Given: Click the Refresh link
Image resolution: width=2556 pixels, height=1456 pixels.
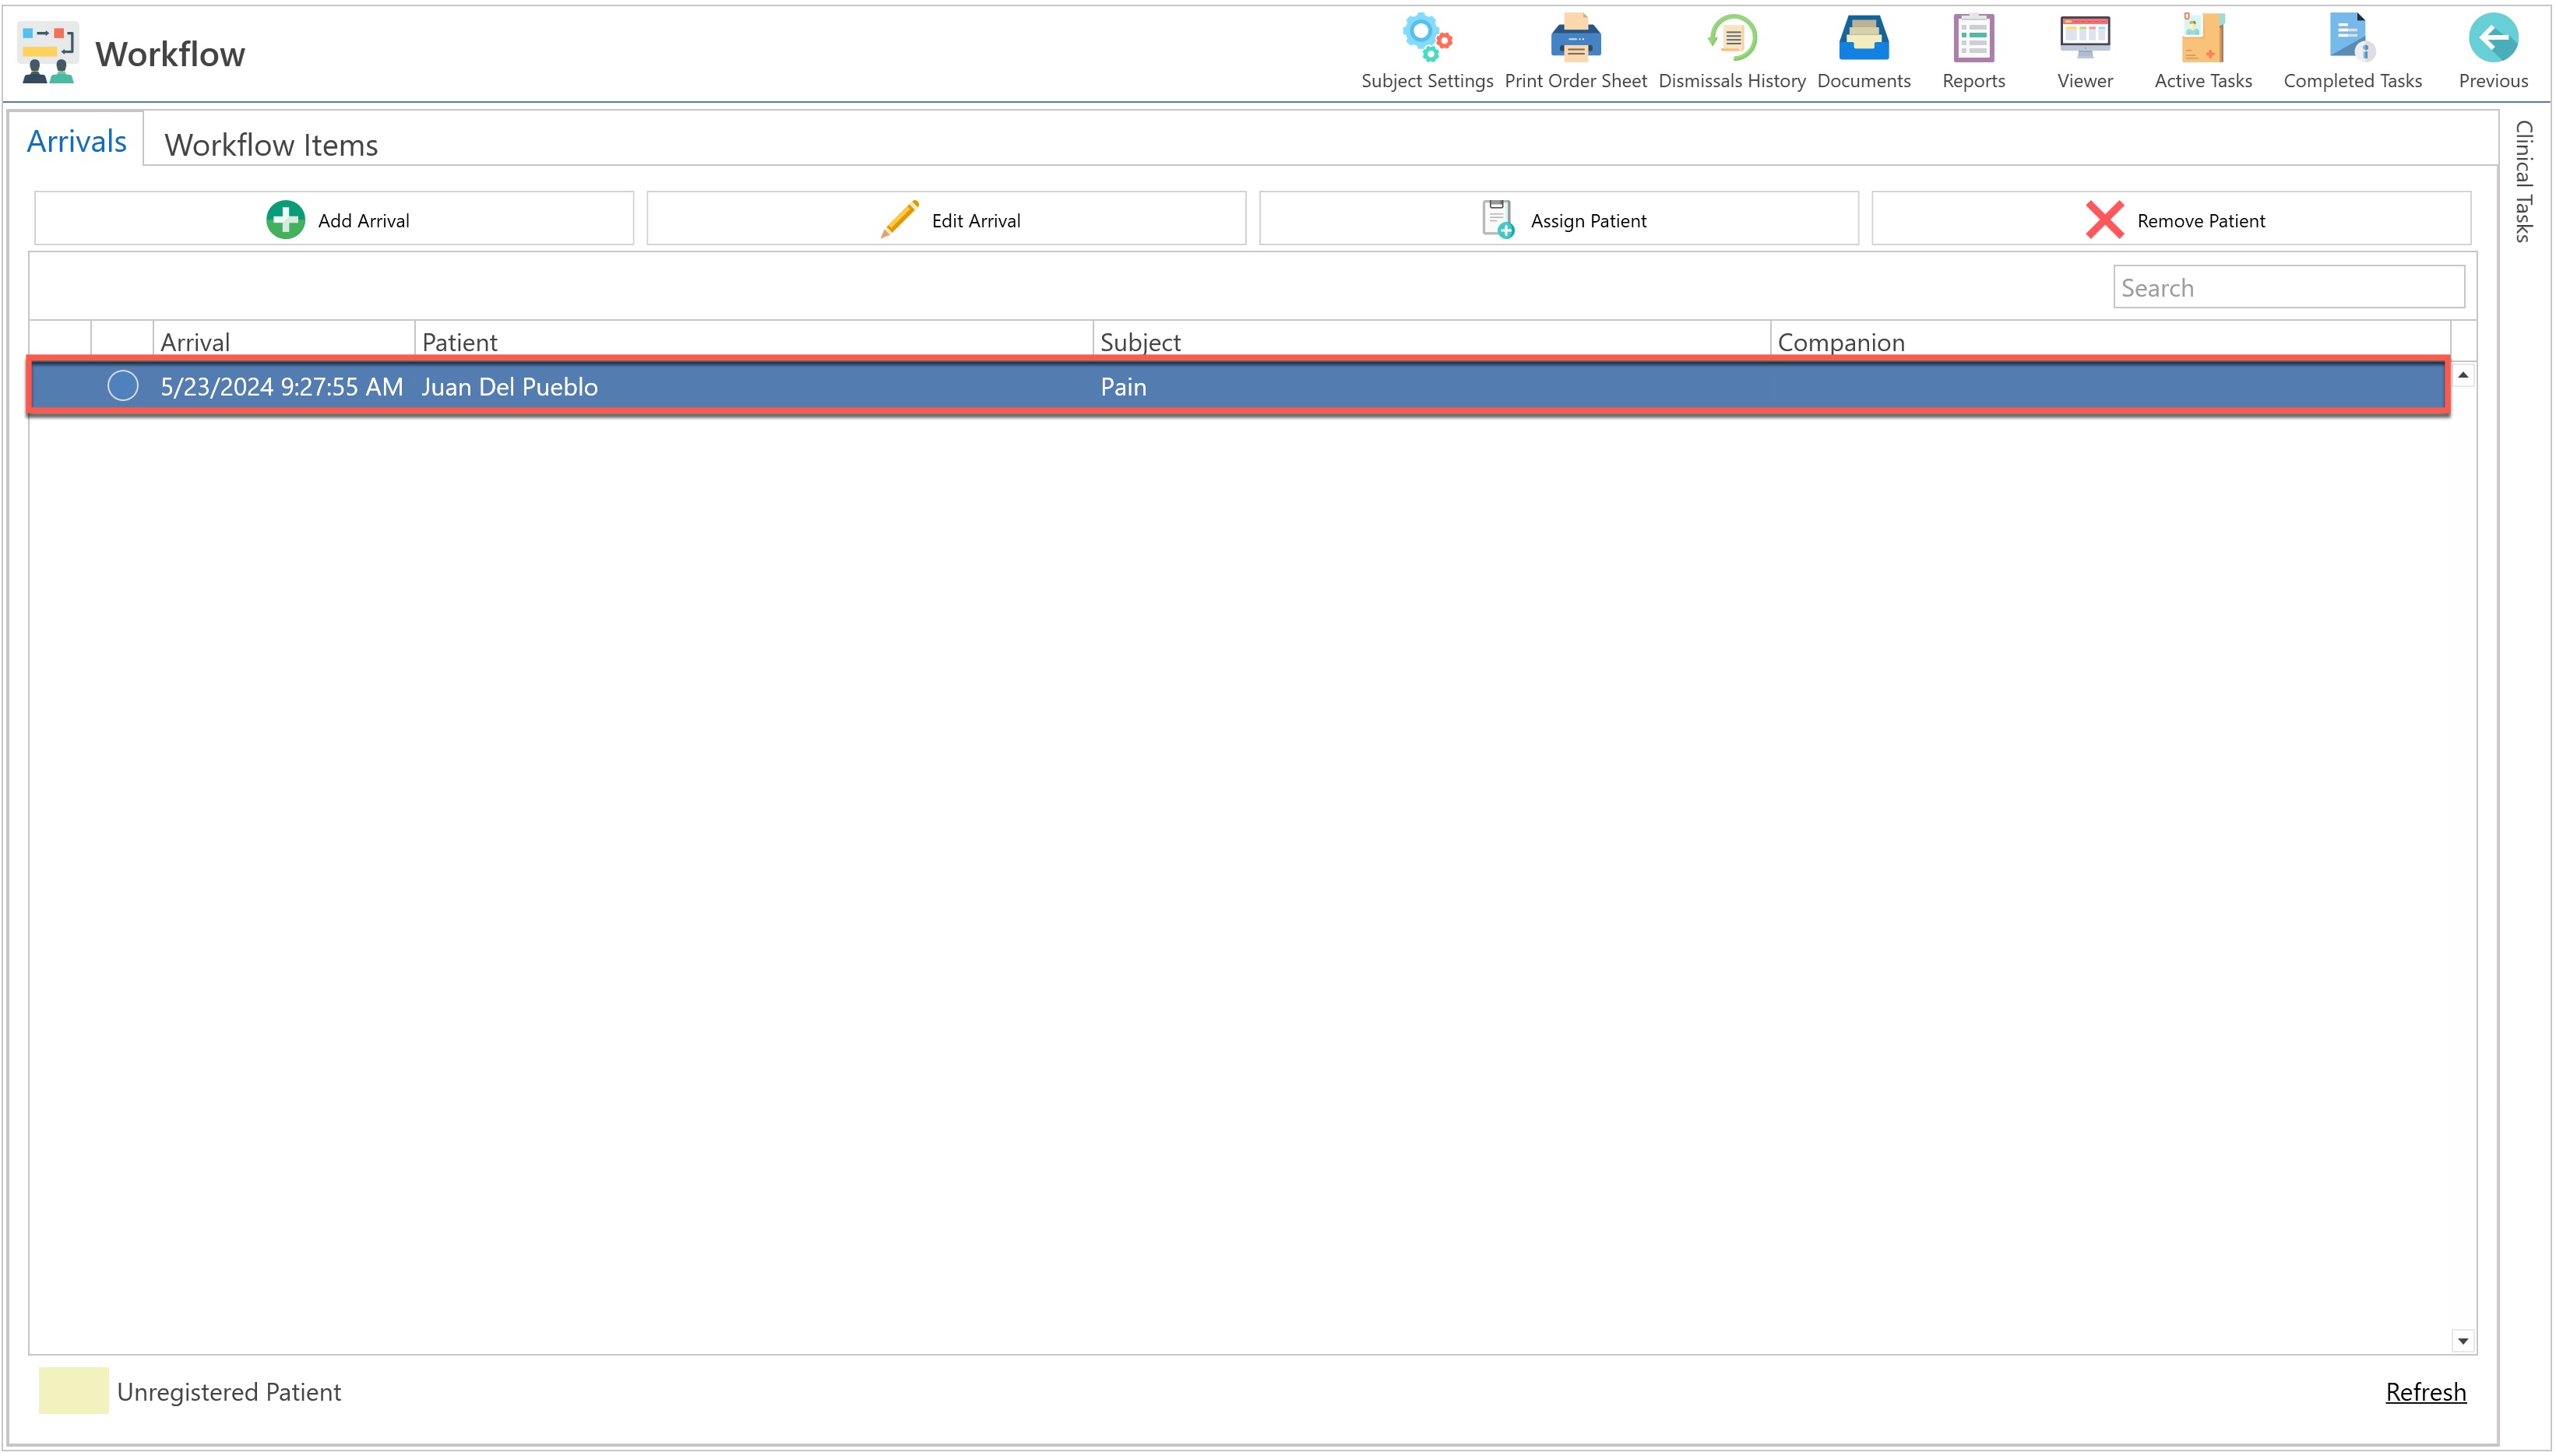Looking at the screenshot, I should 2425,1392.
